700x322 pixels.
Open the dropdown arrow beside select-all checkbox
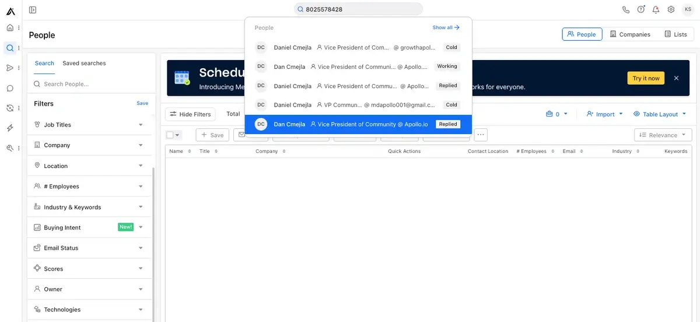click(x=177, y=135)
